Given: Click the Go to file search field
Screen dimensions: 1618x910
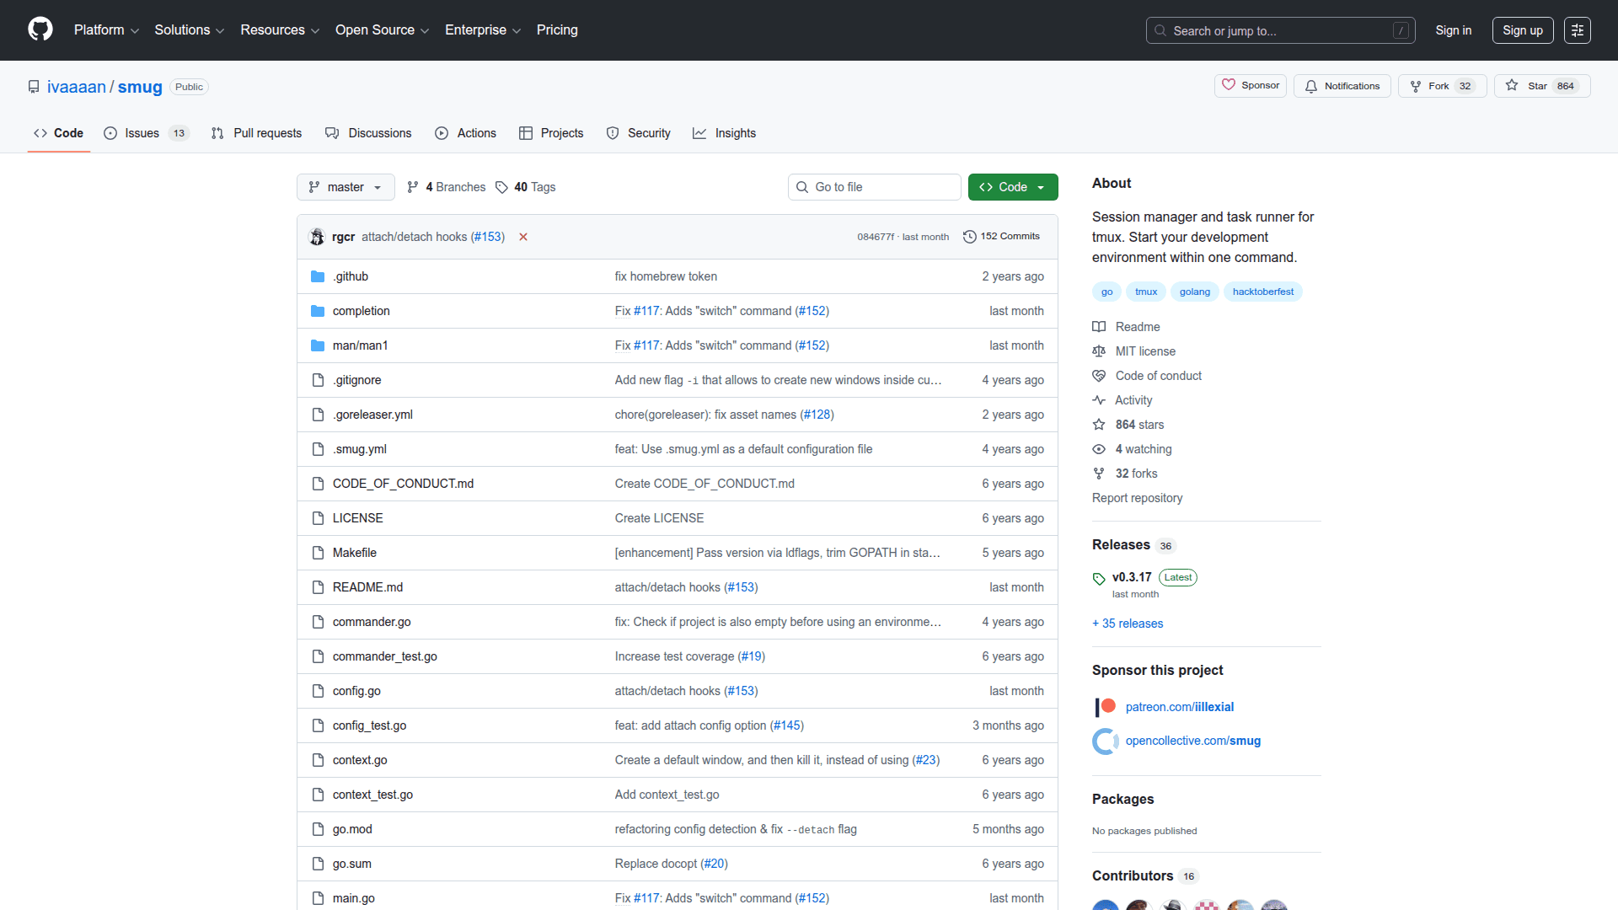Looking at the screenshot, I should click(875, 187).
